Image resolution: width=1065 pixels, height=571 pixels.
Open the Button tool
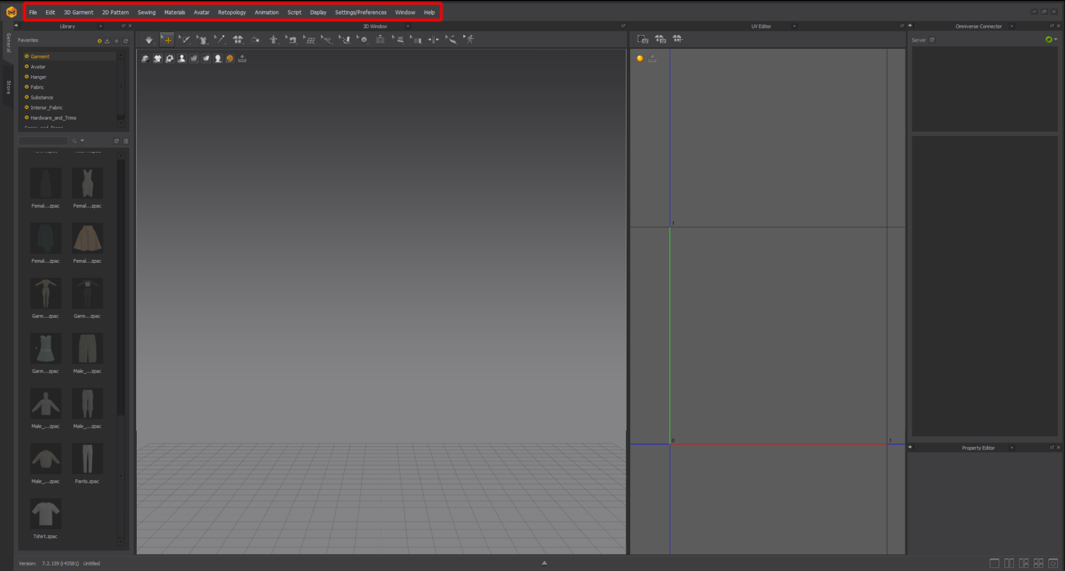[x=364, y=39]
